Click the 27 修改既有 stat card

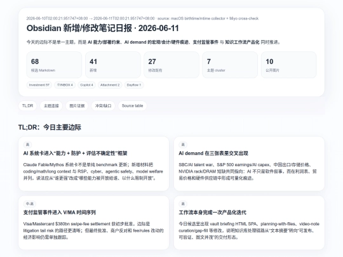tap(171, 65)
